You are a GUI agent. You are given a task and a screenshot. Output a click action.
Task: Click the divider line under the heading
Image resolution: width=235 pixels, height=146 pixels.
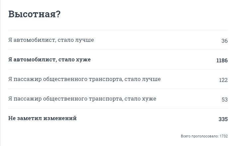coord(118,30)
